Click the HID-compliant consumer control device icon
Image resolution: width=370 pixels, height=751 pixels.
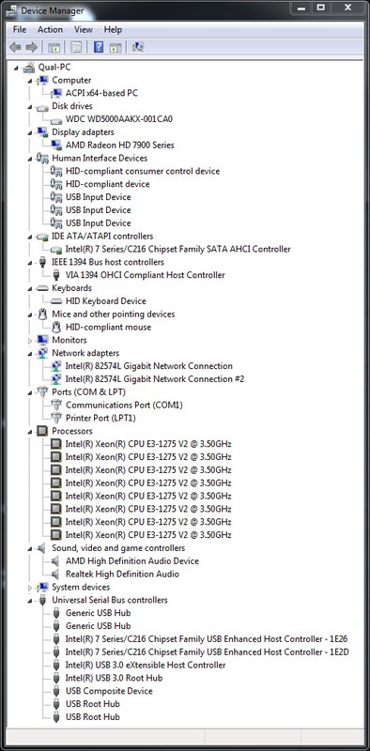pyautogui.click(x=56, y=171)
